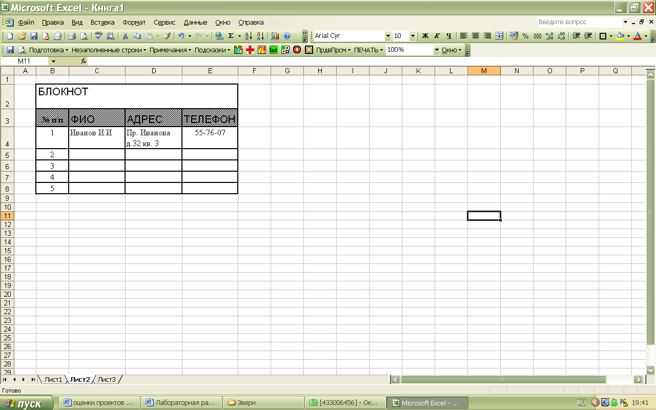Viewport: 656px width, 410px height.
Task: Toggle right alignment for cells
Action: [x=487, y=36]
